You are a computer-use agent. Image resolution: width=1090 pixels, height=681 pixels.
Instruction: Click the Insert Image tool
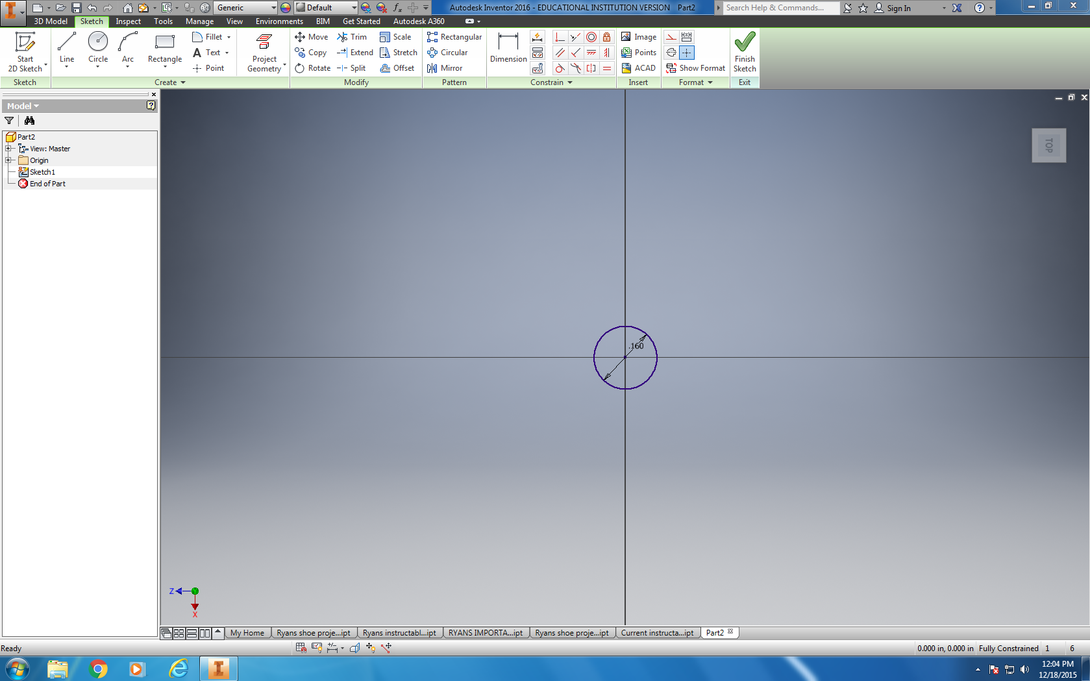(639, 37)
